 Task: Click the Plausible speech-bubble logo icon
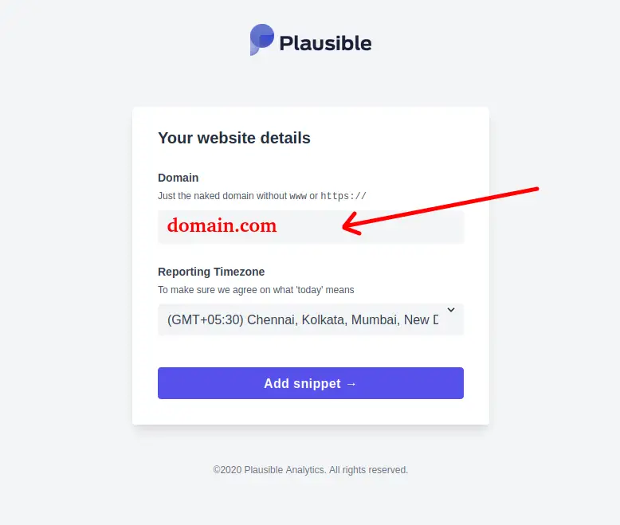click(261, 40)
